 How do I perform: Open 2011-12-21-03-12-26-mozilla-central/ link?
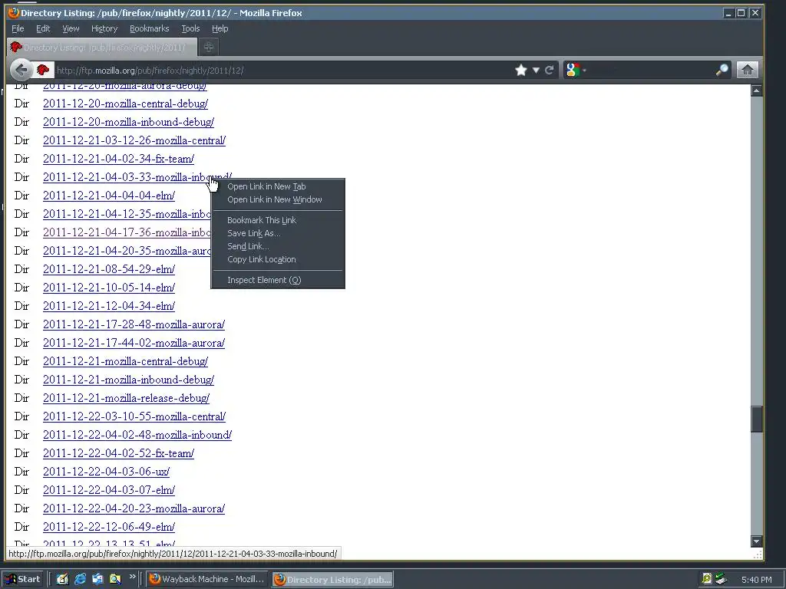tap(134, 141)
